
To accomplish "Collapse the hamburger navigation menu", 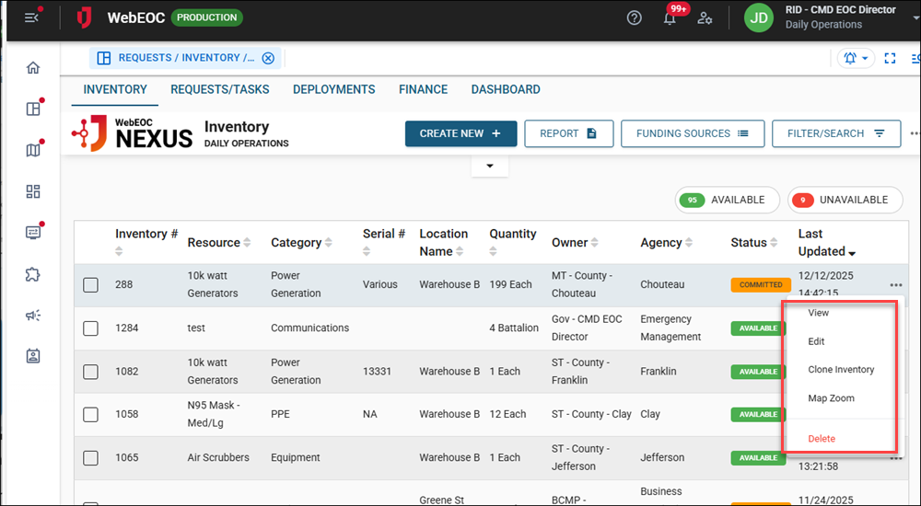I will point(31,17).
